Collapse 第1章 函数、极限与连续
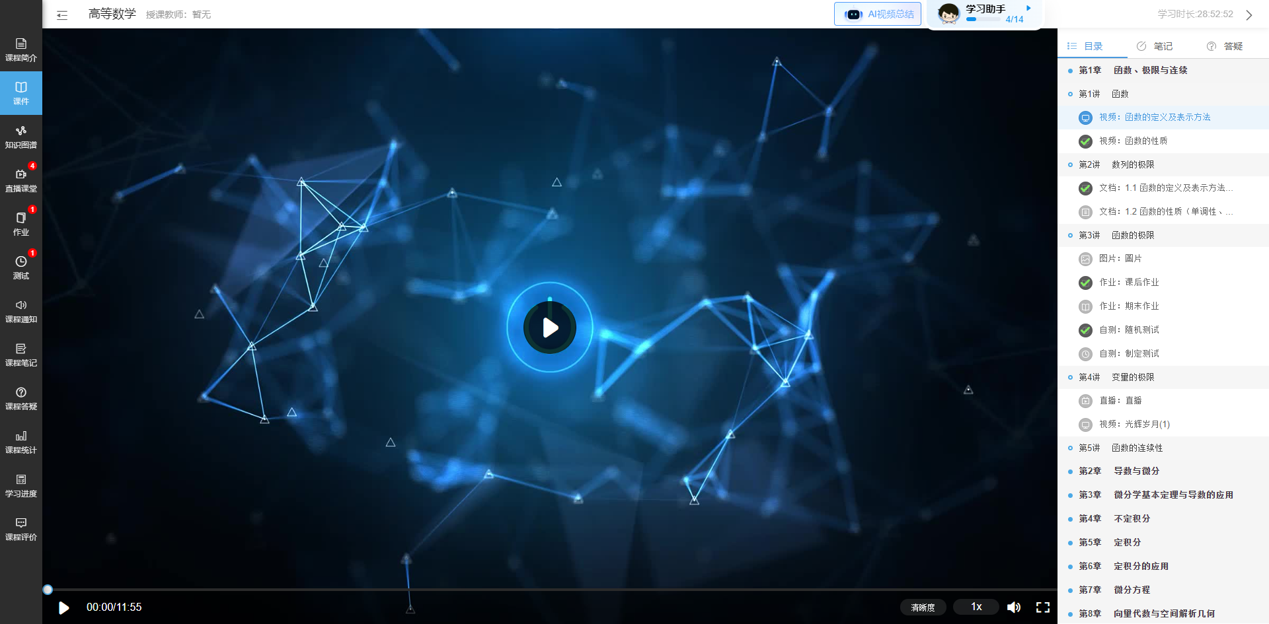 pyautogui.click(x=1163, y=70)
